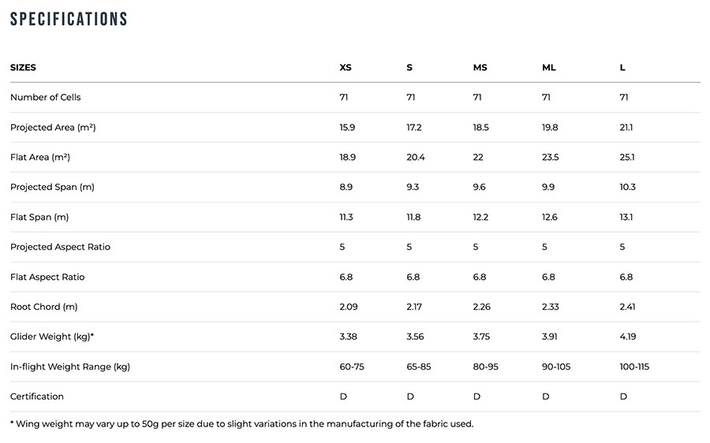Click the weight range 60-75 cell
710x443 pixels.
[352, 367]
